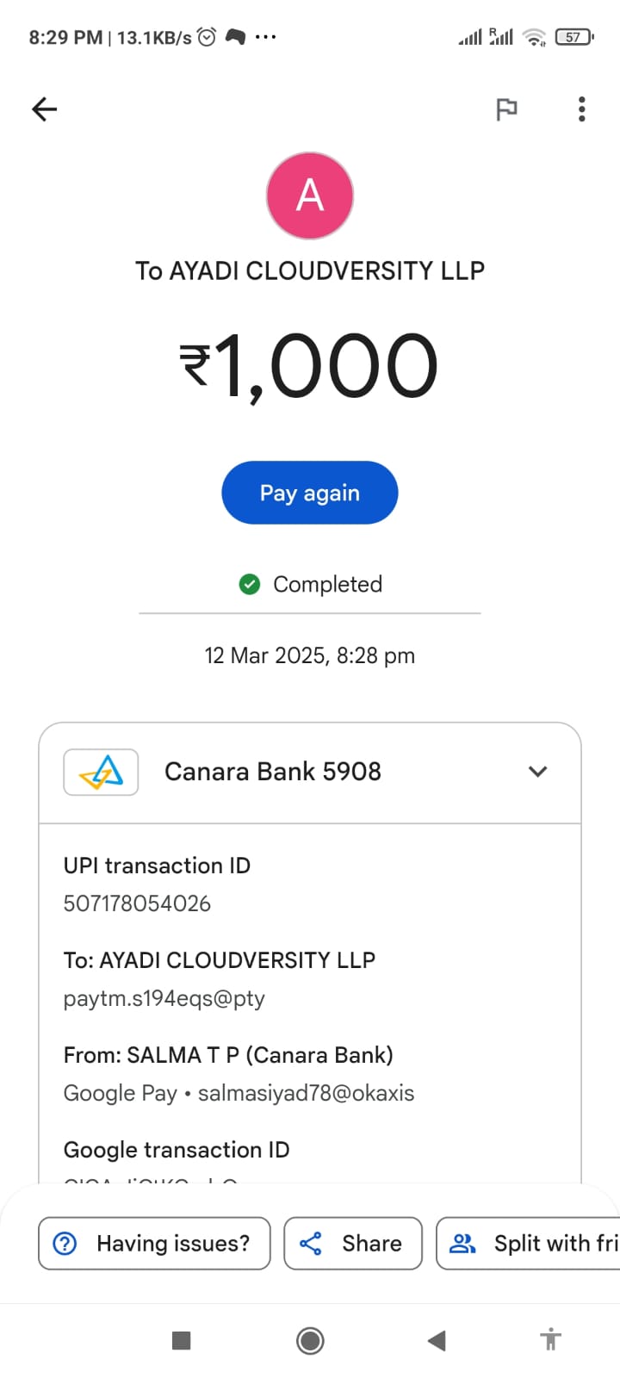Expand the Canara Bank 5908 chevron

[538, 772]
